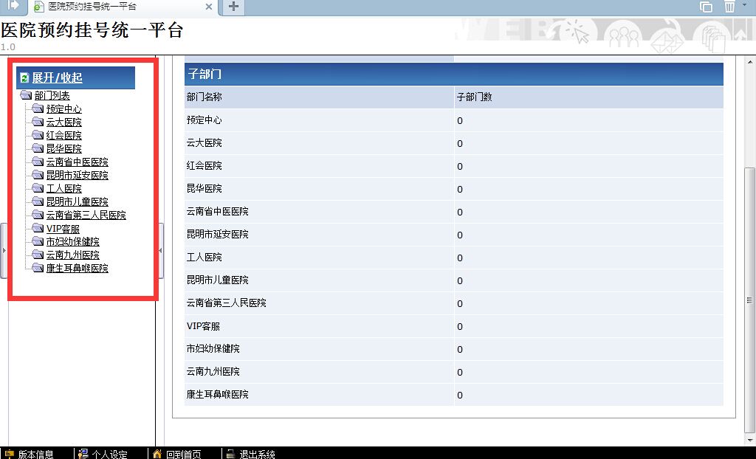The image size is (756, 459).
Task: Open 预定中心 in the tree
Action: (64, 109)
